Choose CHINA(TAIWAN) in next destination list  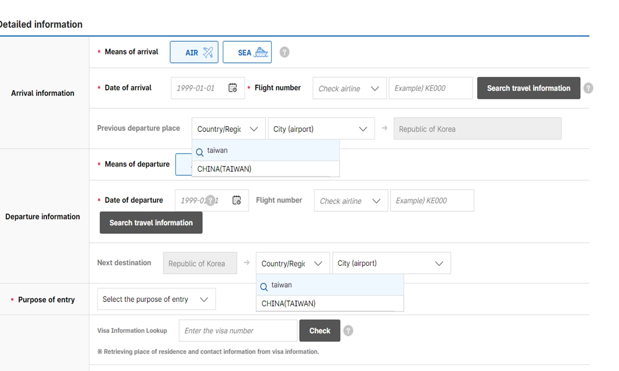tap(288, 303)
